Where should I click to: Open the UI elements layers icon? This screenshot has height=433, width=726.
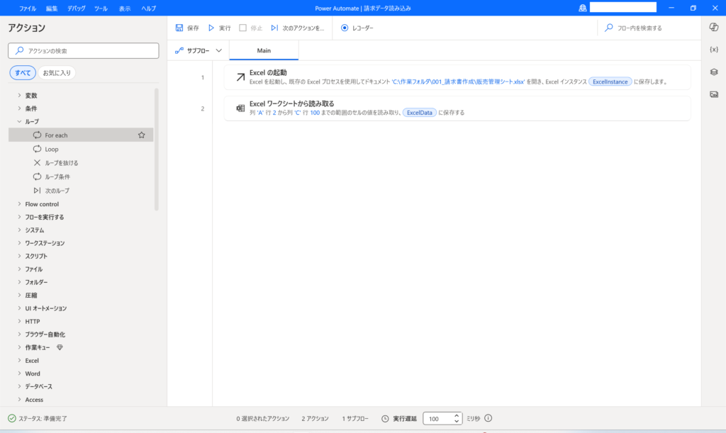pyautogui.click(x=713, y=72)
